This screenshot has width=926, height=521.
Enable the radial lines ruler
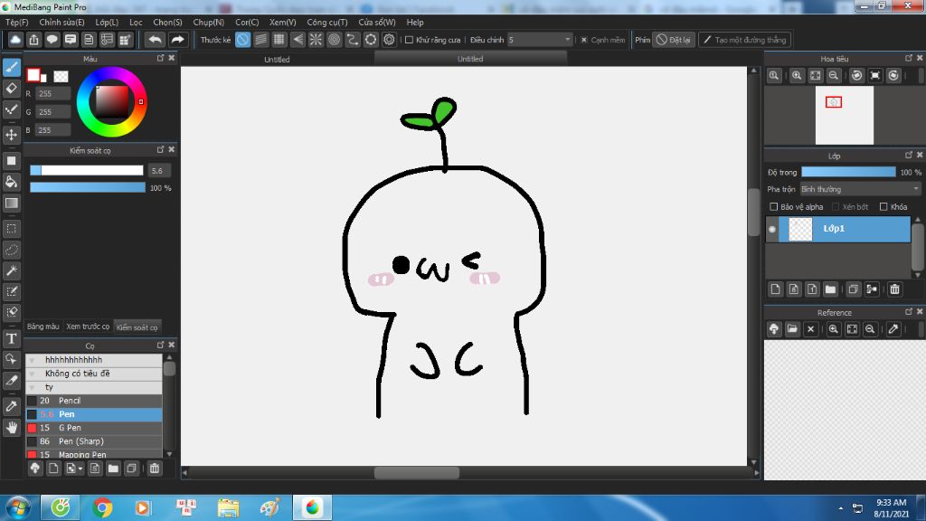[x=316, y=40]
